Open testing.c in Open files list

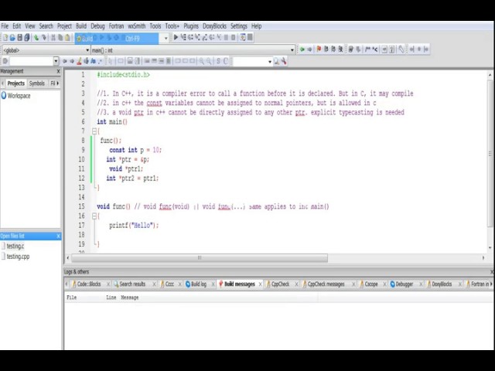tap(15, 246)
